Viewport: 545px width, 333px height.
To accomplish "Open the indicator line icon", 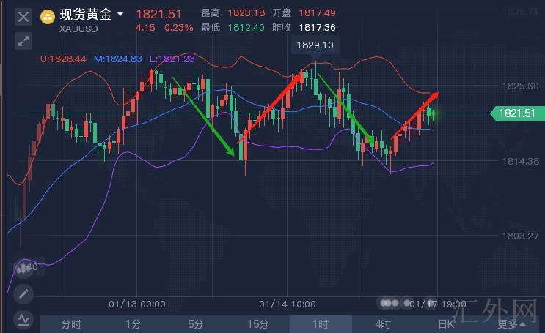I will tap(23, 320).
